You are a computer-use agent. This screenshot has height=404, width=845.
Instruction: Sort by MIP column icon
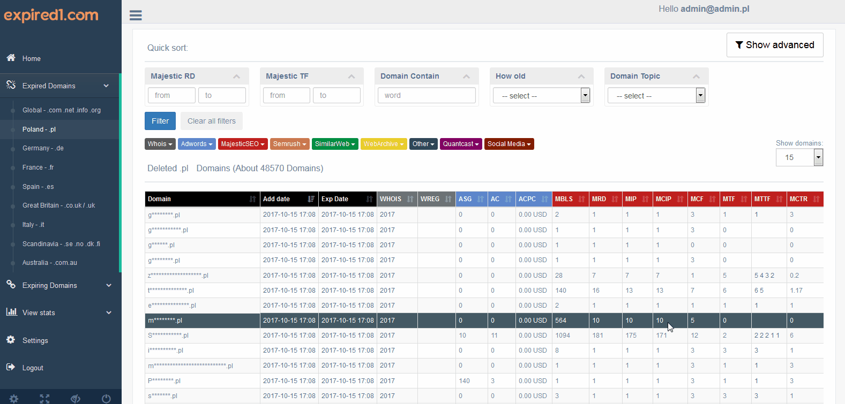click(x=646, y=199)
